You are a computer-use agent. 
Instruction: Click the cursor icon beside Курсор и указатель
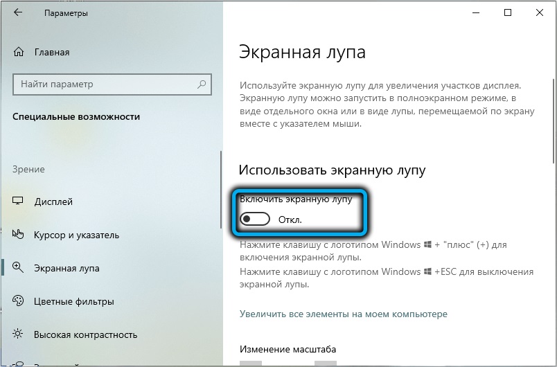pos(19,235)
